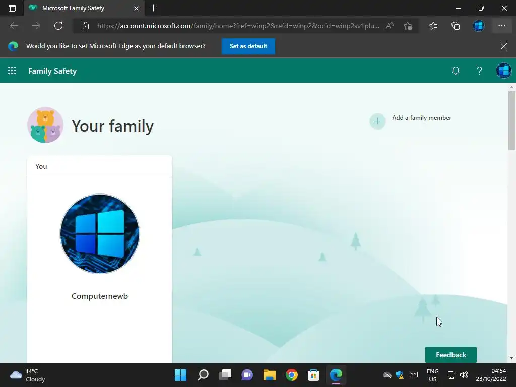Go back to the previous page
The height and width of the screenshot is (387, 516).
(x=14, y=26)
